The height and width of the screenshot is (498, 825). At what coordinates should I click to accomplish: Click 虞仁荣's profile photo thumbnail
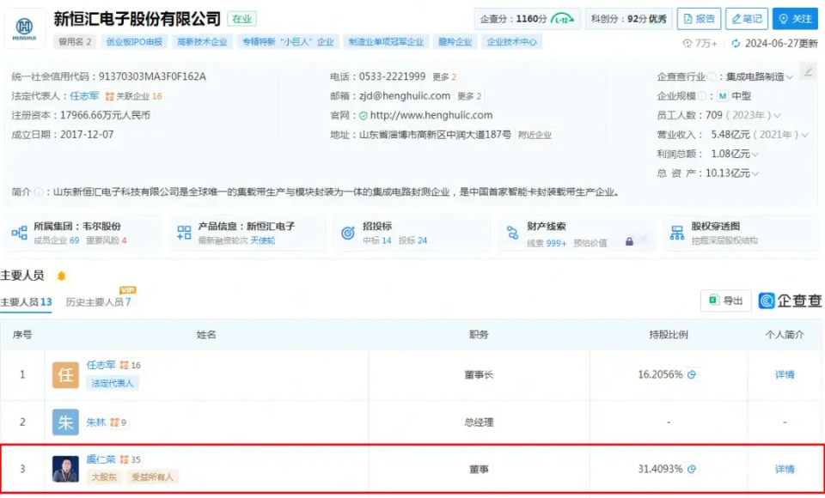pyautogui.click(x=65, y=469)
